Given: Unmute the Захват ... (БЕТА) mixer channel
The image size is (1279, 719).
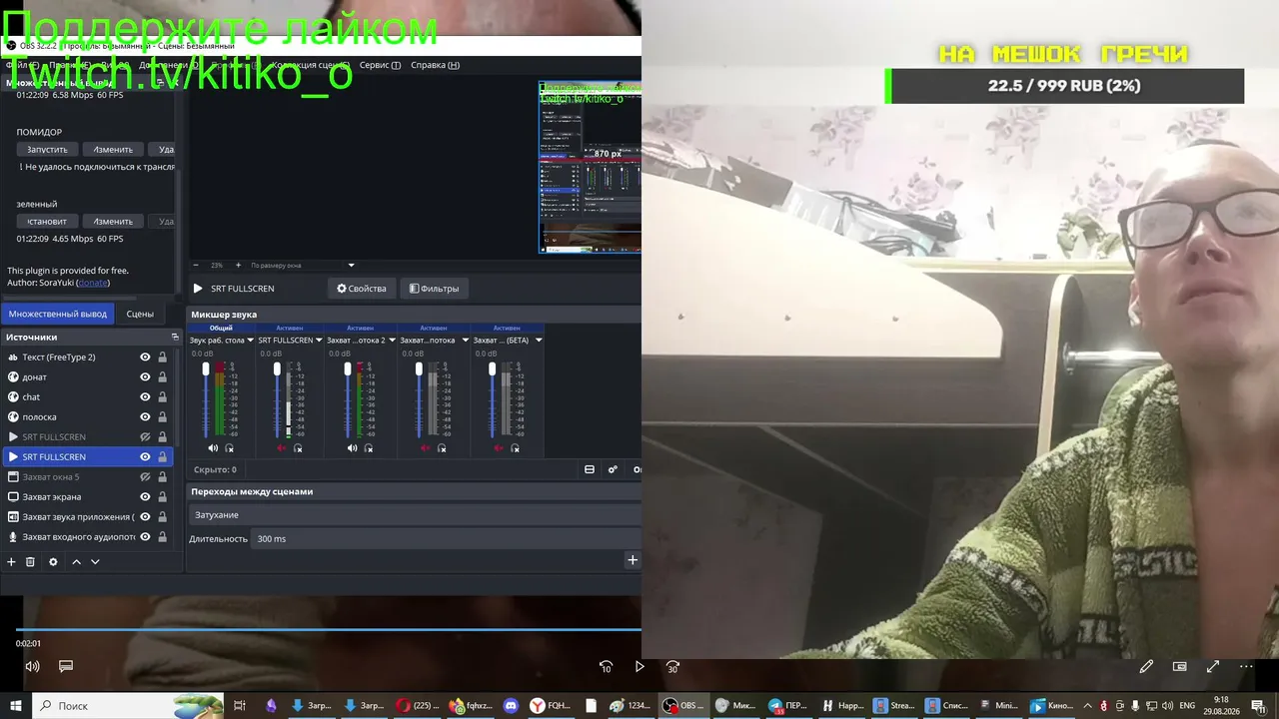Looking at the screenshot, I should [x=498, y=448].
